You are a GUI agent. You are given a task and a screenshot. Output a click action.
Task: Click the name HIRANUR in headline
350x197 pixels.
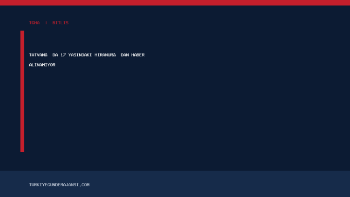(x=104, y=55)
